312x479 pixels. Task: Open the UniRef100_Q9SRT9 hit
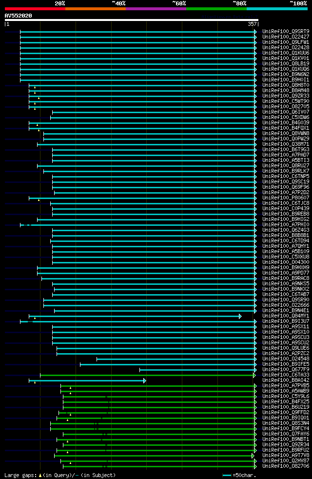click(x=286, y=31)
